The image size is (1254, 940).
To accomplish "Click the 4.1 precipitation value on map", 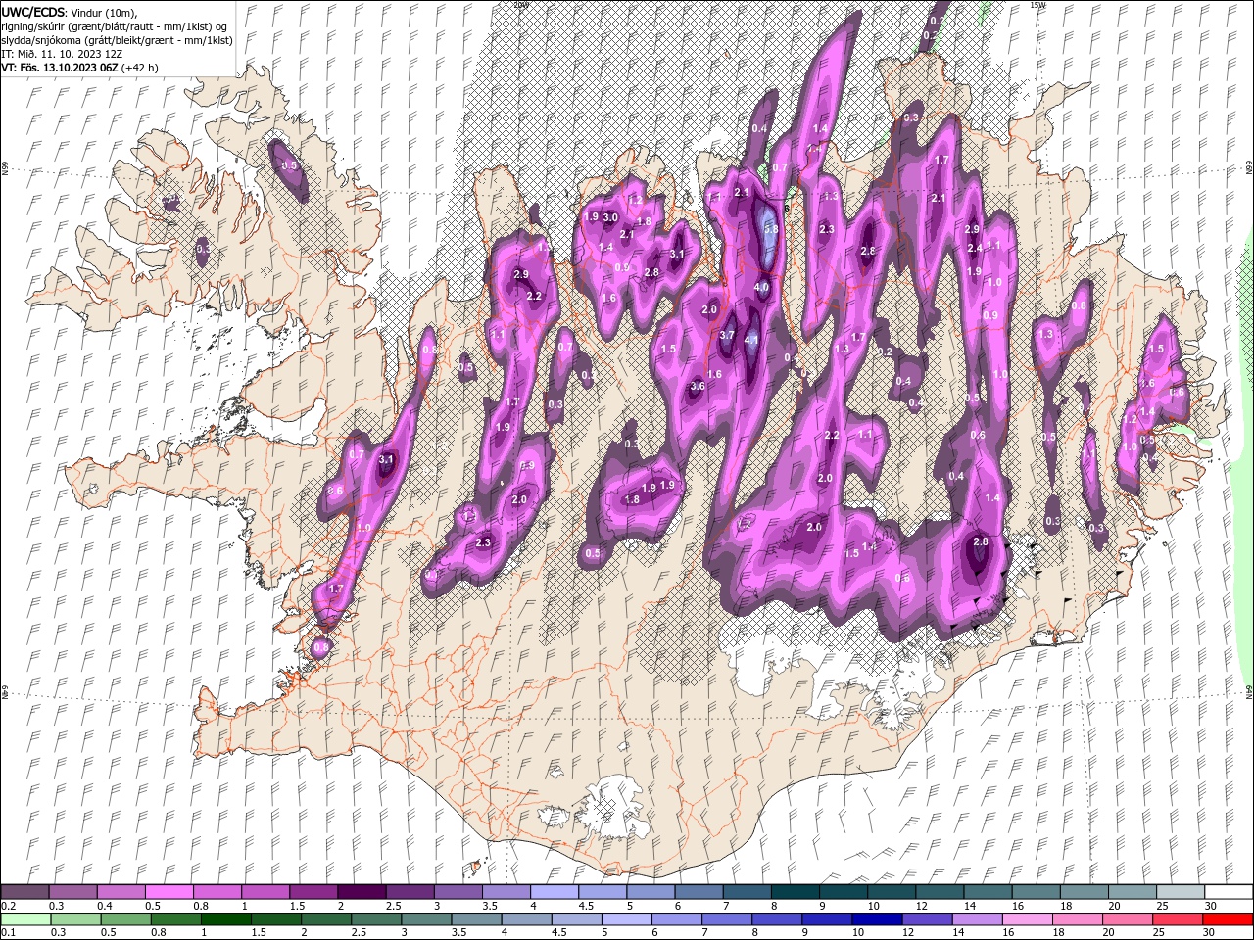I will click(752, 340).
